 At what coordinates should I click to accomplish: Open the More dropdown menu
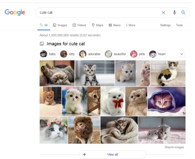[131, 25]
